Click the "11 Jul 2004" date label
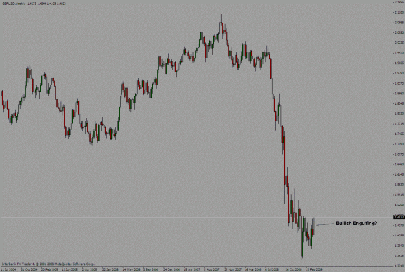405x272 pixels. coord(8,269)
